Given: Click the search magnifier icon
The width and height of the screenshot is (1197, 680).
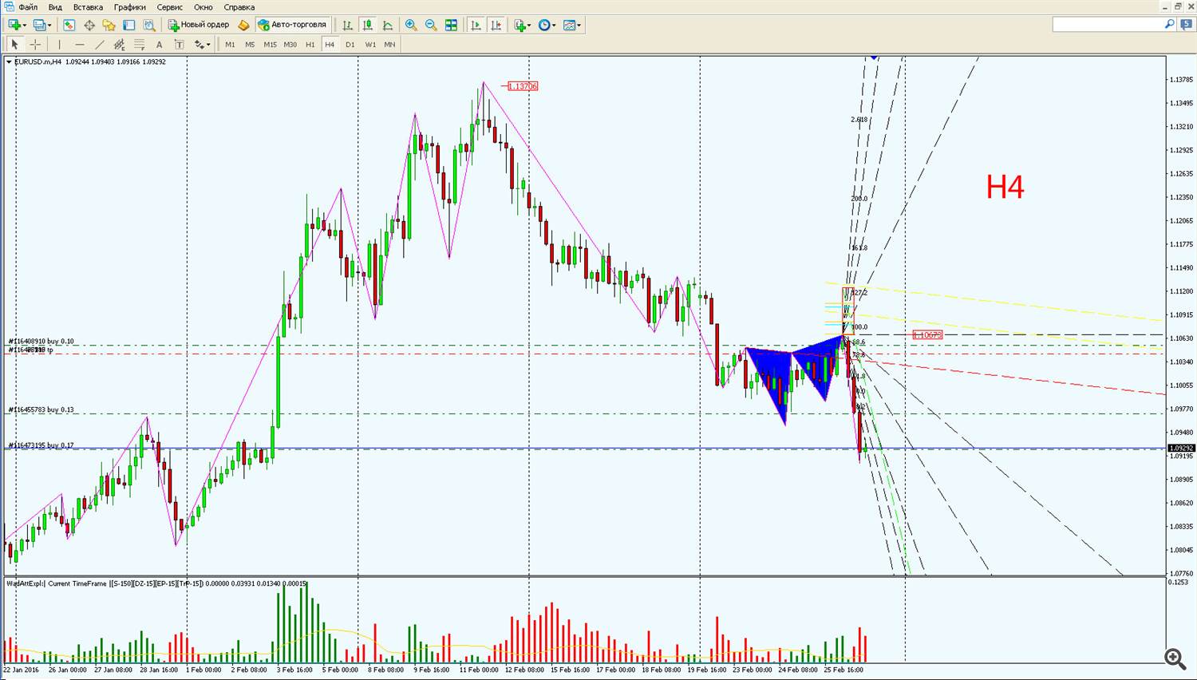Looking at the screenshot, I should tap(1170, 25).
